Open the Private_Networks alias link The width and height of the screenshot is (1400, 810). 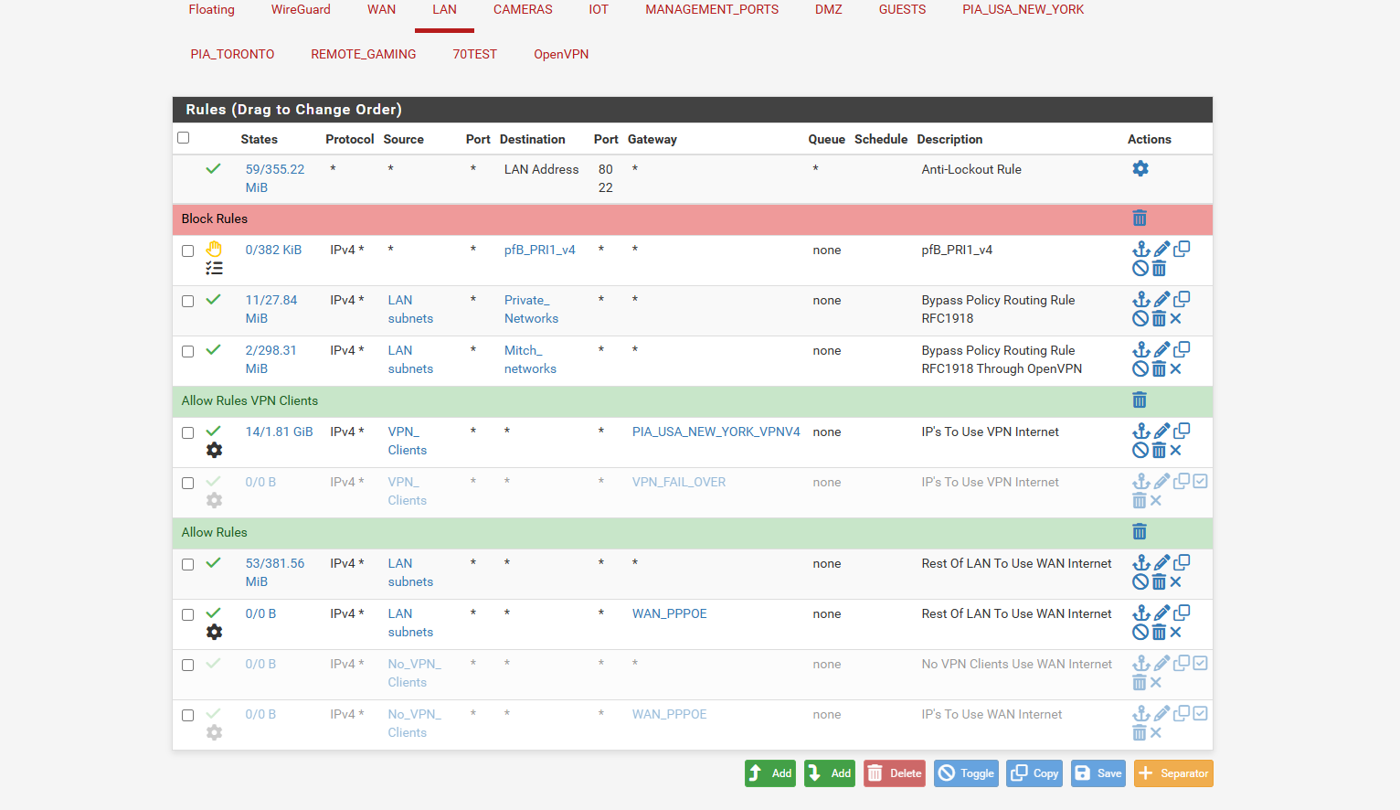[x=531, y=309]
